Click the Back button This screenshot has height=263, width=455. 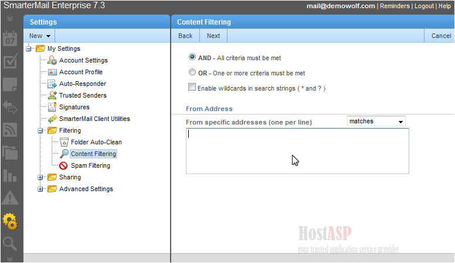pos(185,36)
